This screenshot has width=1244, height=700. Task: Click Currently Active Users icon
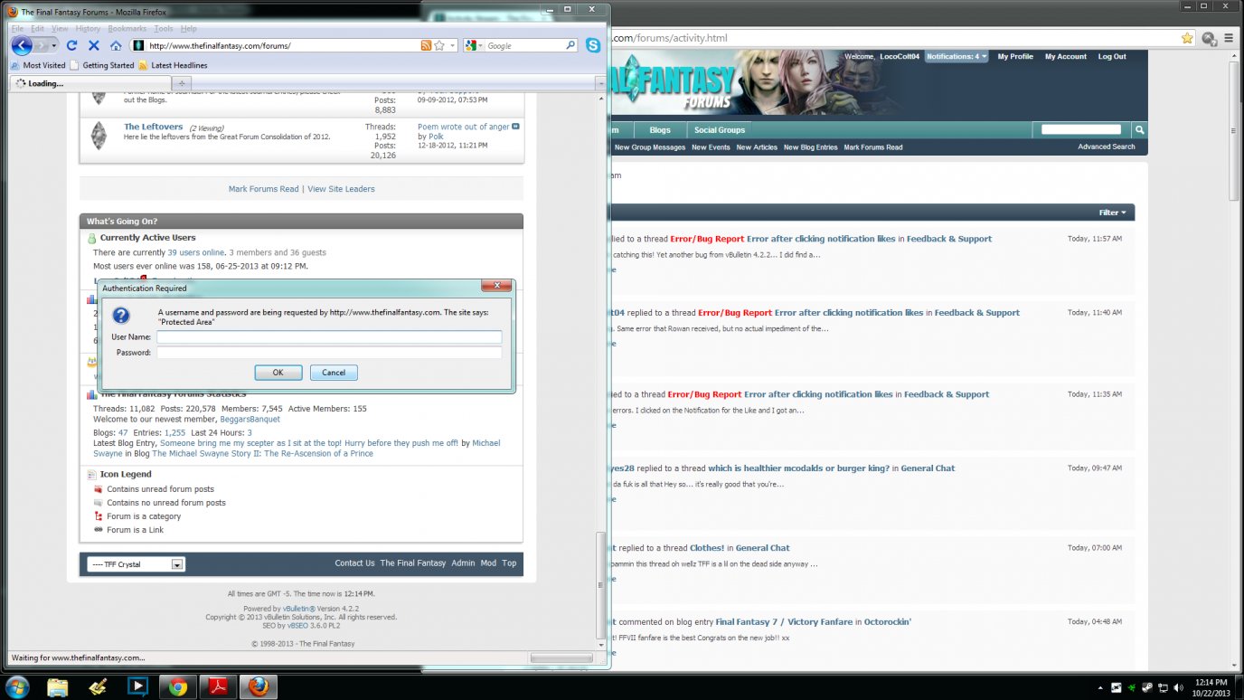tap(91, 239)
